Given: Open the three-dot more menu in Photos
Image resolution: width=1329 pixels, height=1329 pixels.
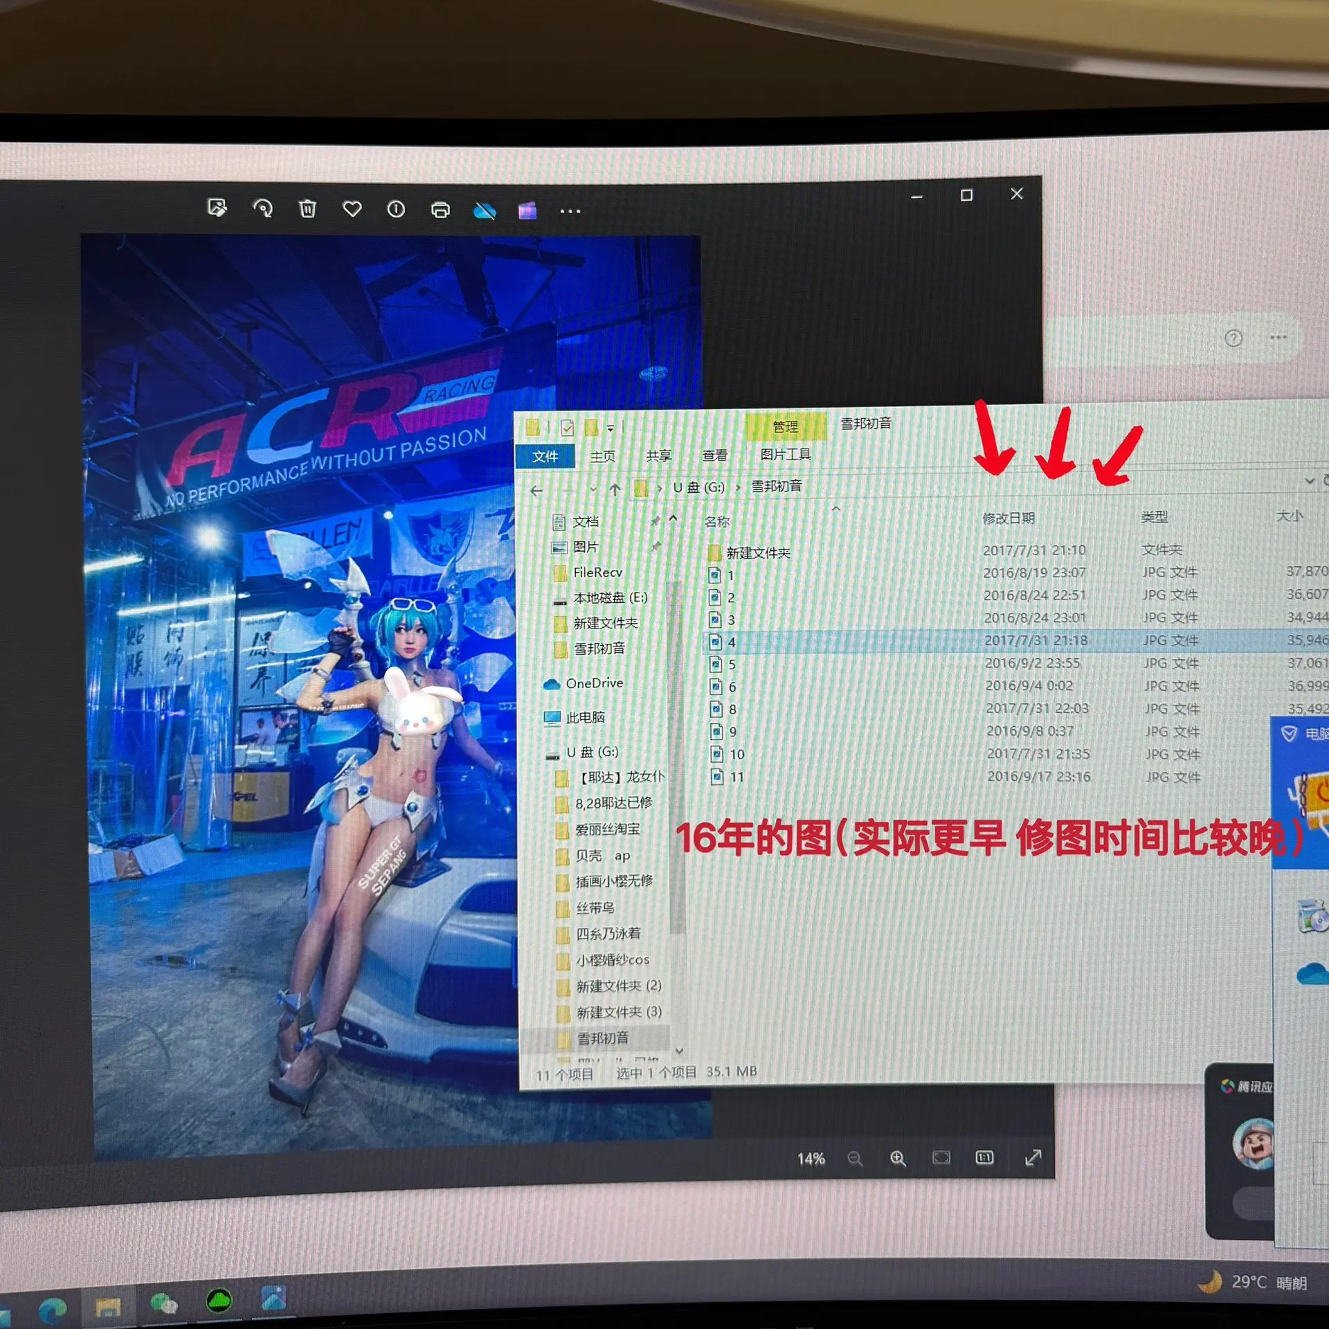Looking at the screenshot, I should point(570,211).
